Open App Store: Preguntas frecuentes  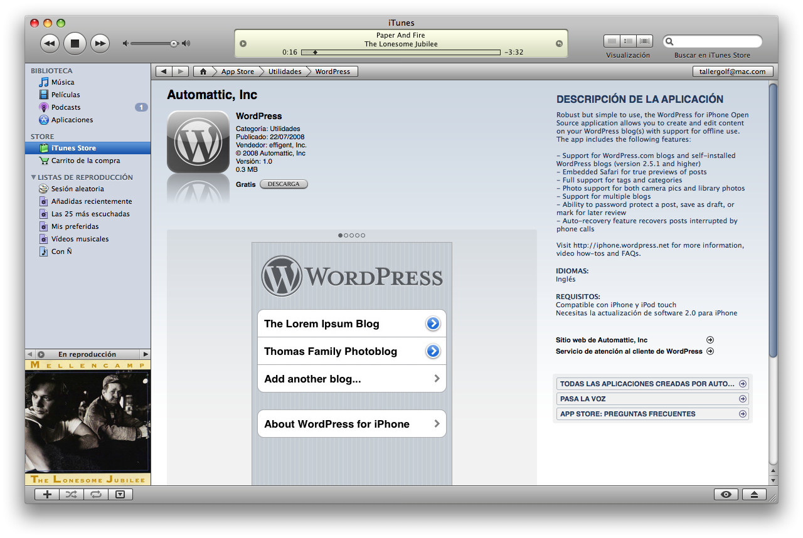(x=652, y=414)
